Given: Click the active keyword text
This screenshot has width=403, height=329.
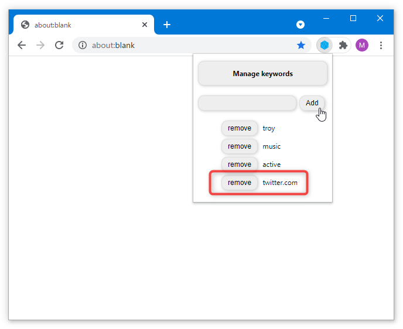Looking at the screenshot, I should click(271, 164).
